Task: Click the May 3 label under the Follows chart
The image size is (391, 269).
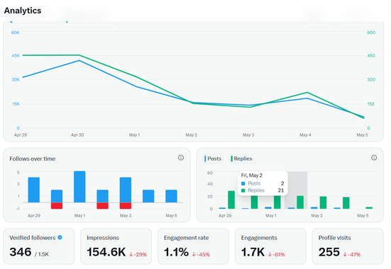Action: click(126, 215)
